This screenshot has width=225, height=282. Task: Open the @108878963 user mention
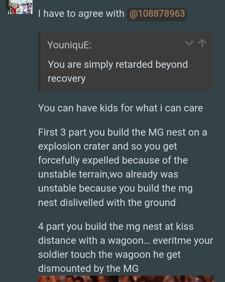point(157,14)
